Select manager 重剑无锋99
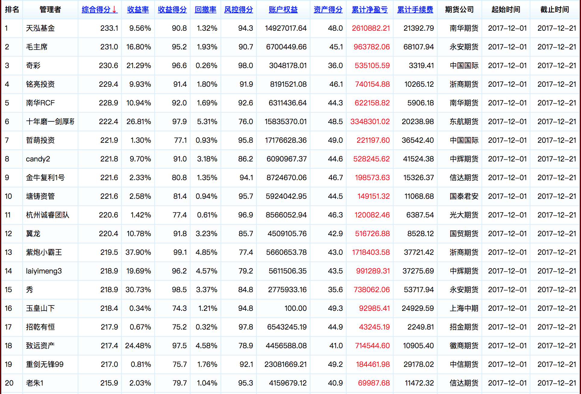This screenshot has width=581, height=394. coord(45,364)
